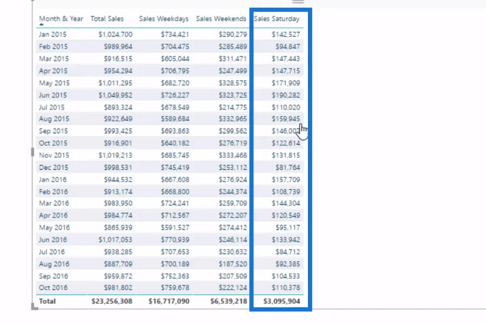Click Sales Weekends value $328,575
Screen dimensions: 486x325
(x=233, y=83)
